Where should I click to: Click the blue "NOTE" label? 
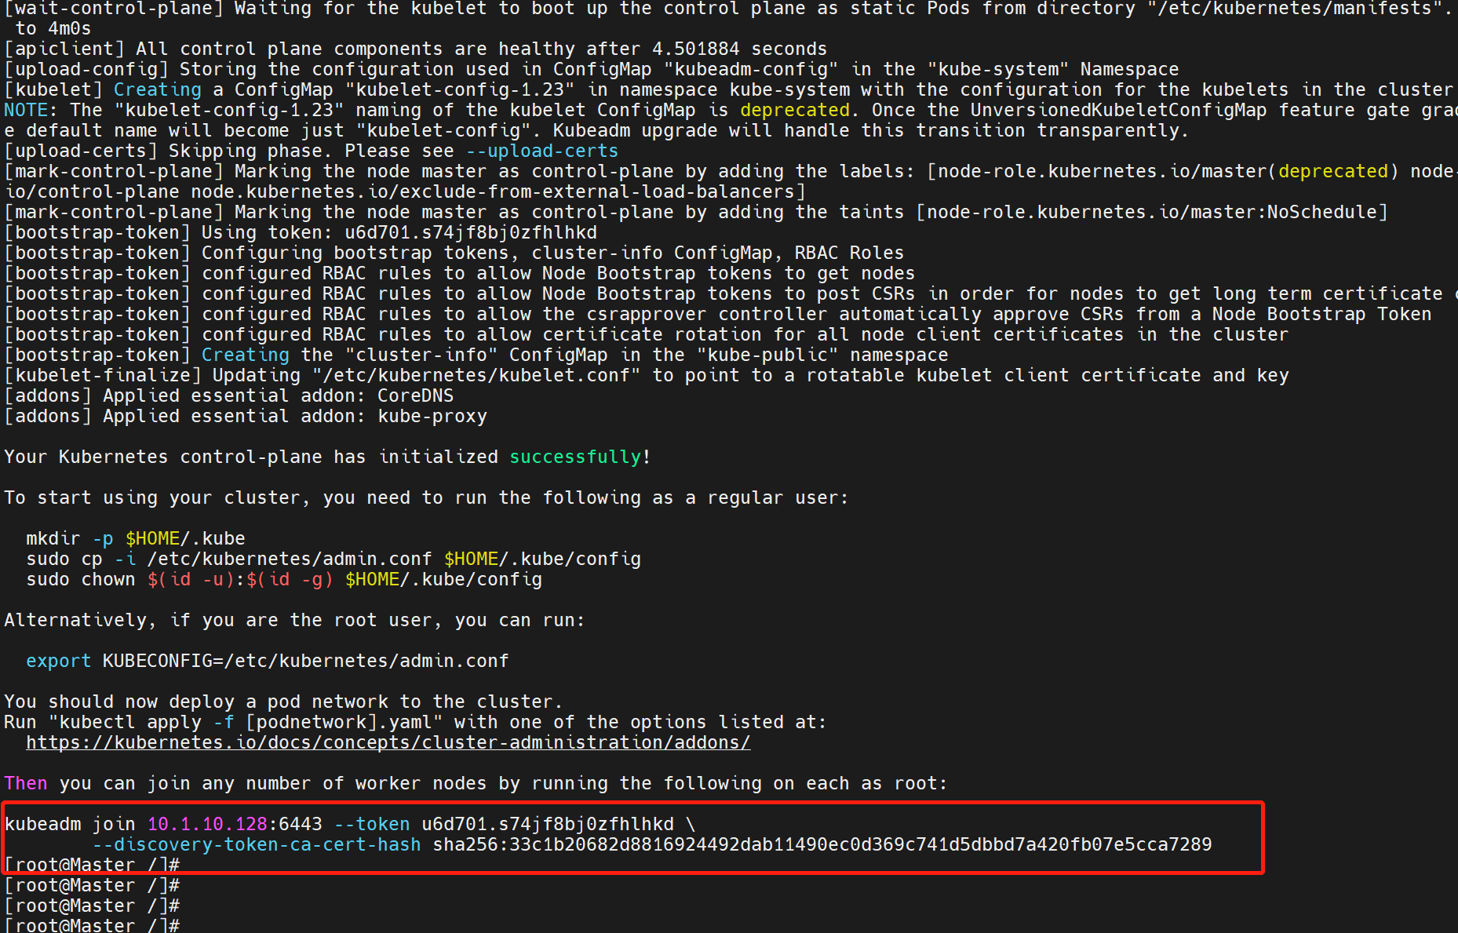[26, 110]
